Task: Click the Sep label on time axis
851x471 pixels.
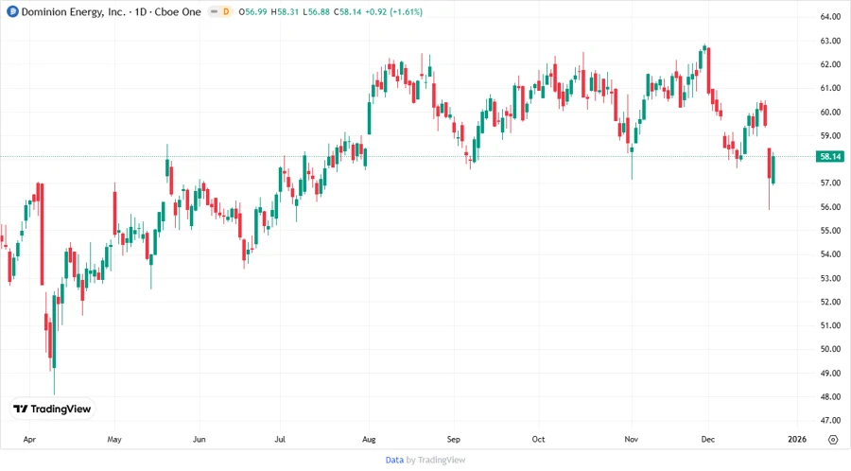Action: pyautogui.click(x=453, y=439)
